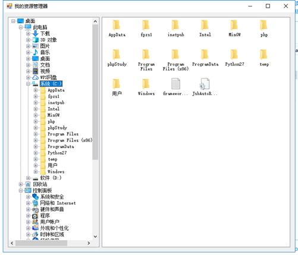Click the JsbAutoR file icon
This screenshot has height=255, width=298.
(x=205, y=84)
